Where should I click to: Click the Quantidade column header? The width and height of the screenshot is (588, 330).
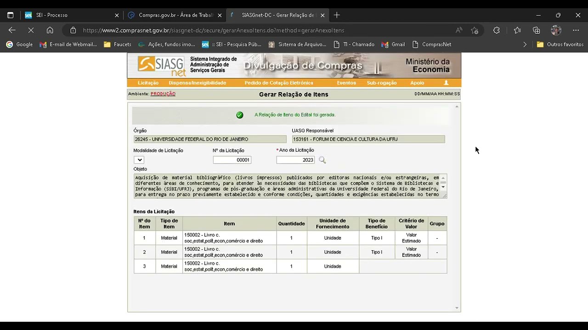(291, 224)
